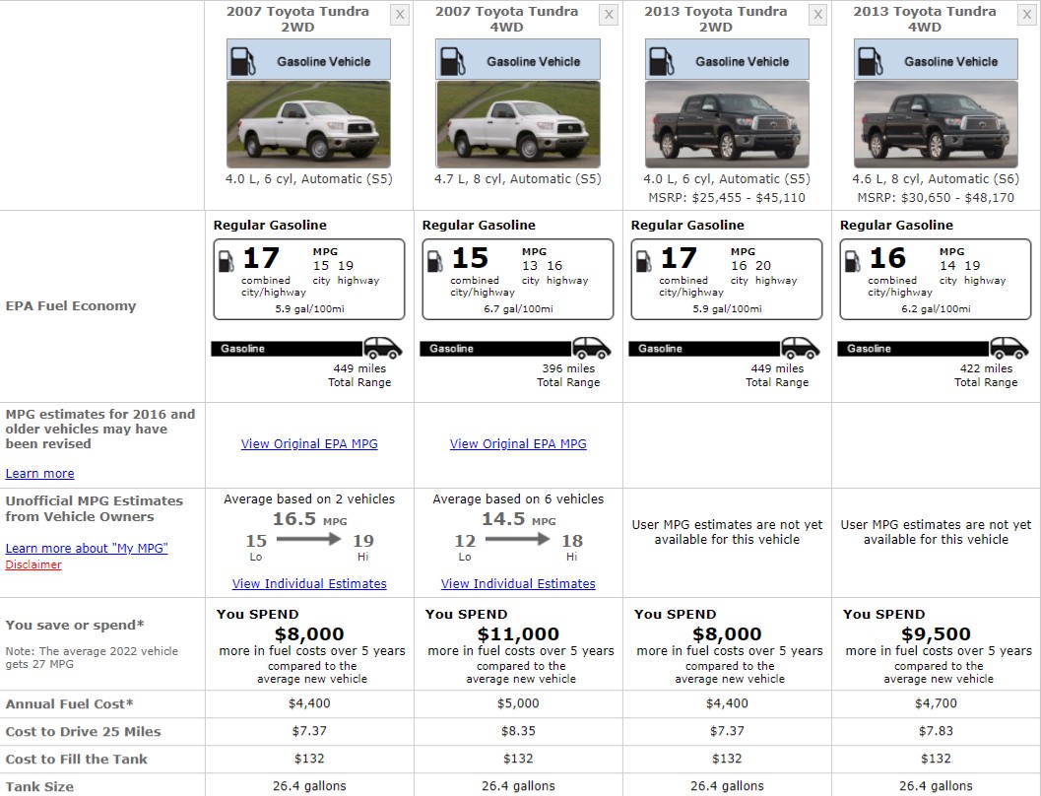Open white 2007 Tundra 2WD photo
The image size is (1041, 796).
pos(308,124)
